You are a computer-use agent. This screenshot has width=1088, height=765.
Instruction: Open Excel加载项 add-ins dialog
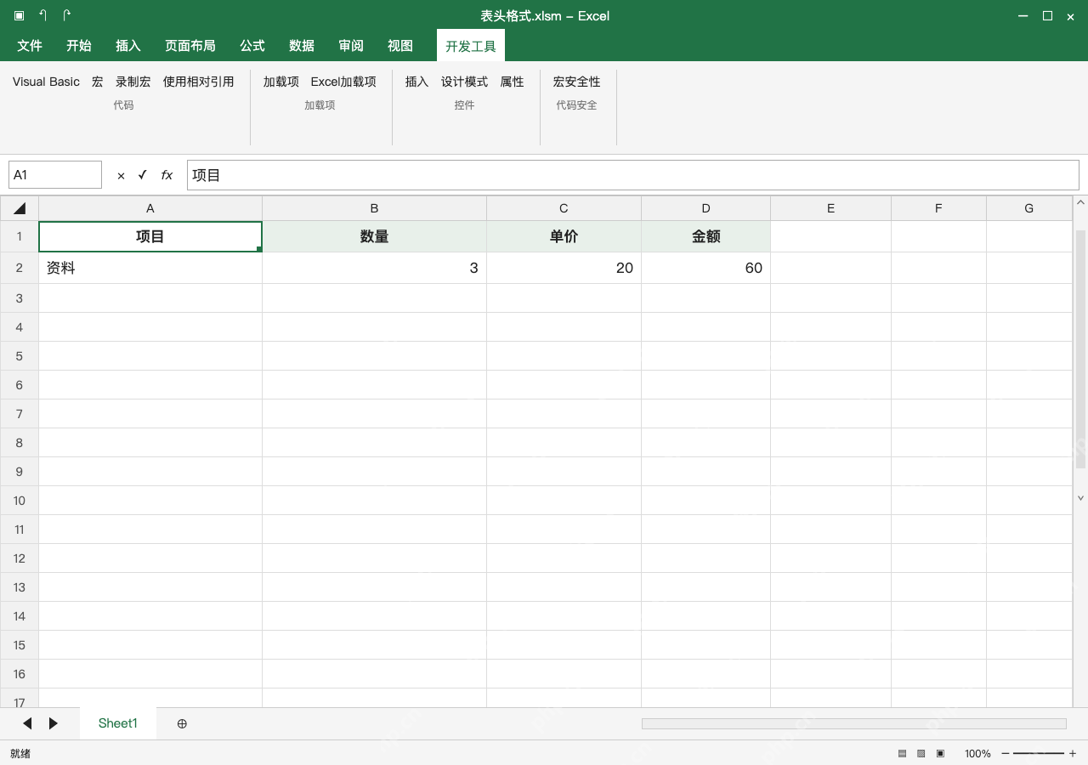(x=343, y=82)
